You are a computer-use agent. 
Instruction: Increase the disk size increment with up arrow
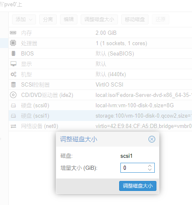tap(150, 166)
